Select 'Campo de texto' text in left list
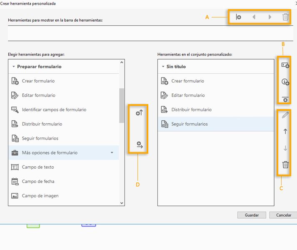 pos(38,167)
